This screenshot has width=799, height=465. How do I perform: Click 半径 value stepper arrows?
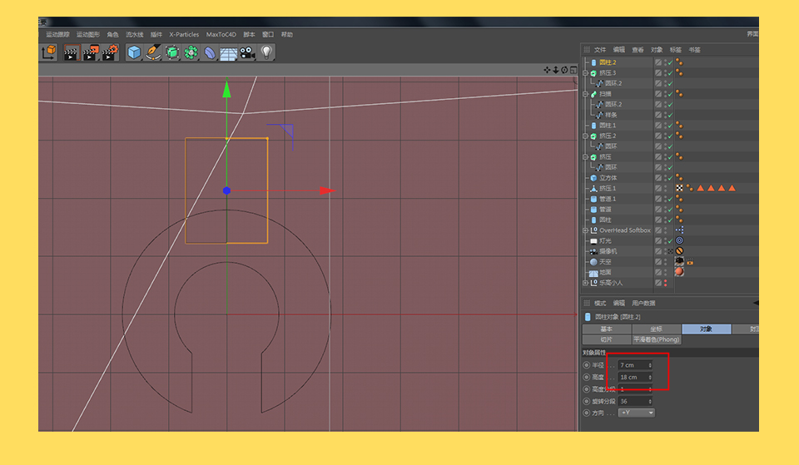(650, 365)
